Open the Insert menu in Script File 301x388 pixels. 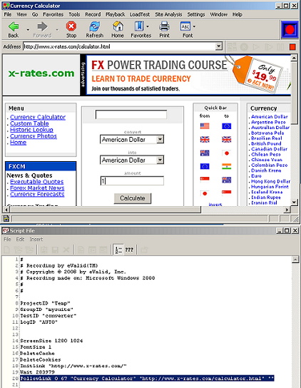click(x=36, y=239)
